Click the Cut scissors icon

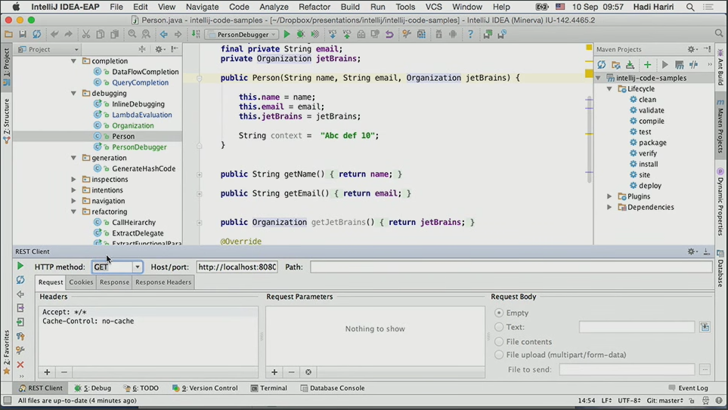86,34
